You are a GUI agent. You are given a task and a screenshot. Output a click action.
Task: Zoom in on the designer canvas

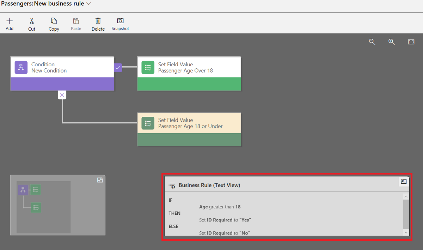[392, 42]
